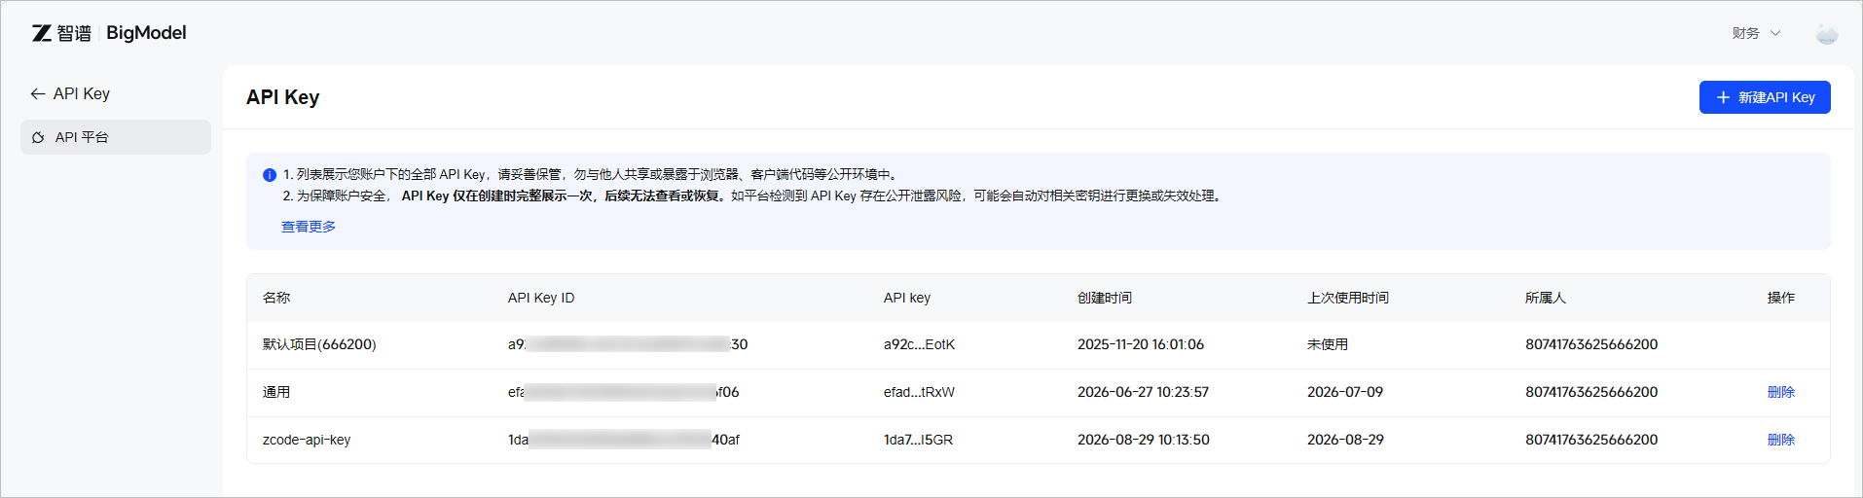Select the 通用 key name cell
The width and height of the screenshot is (1863, 498).
click(x=276, y=392)
